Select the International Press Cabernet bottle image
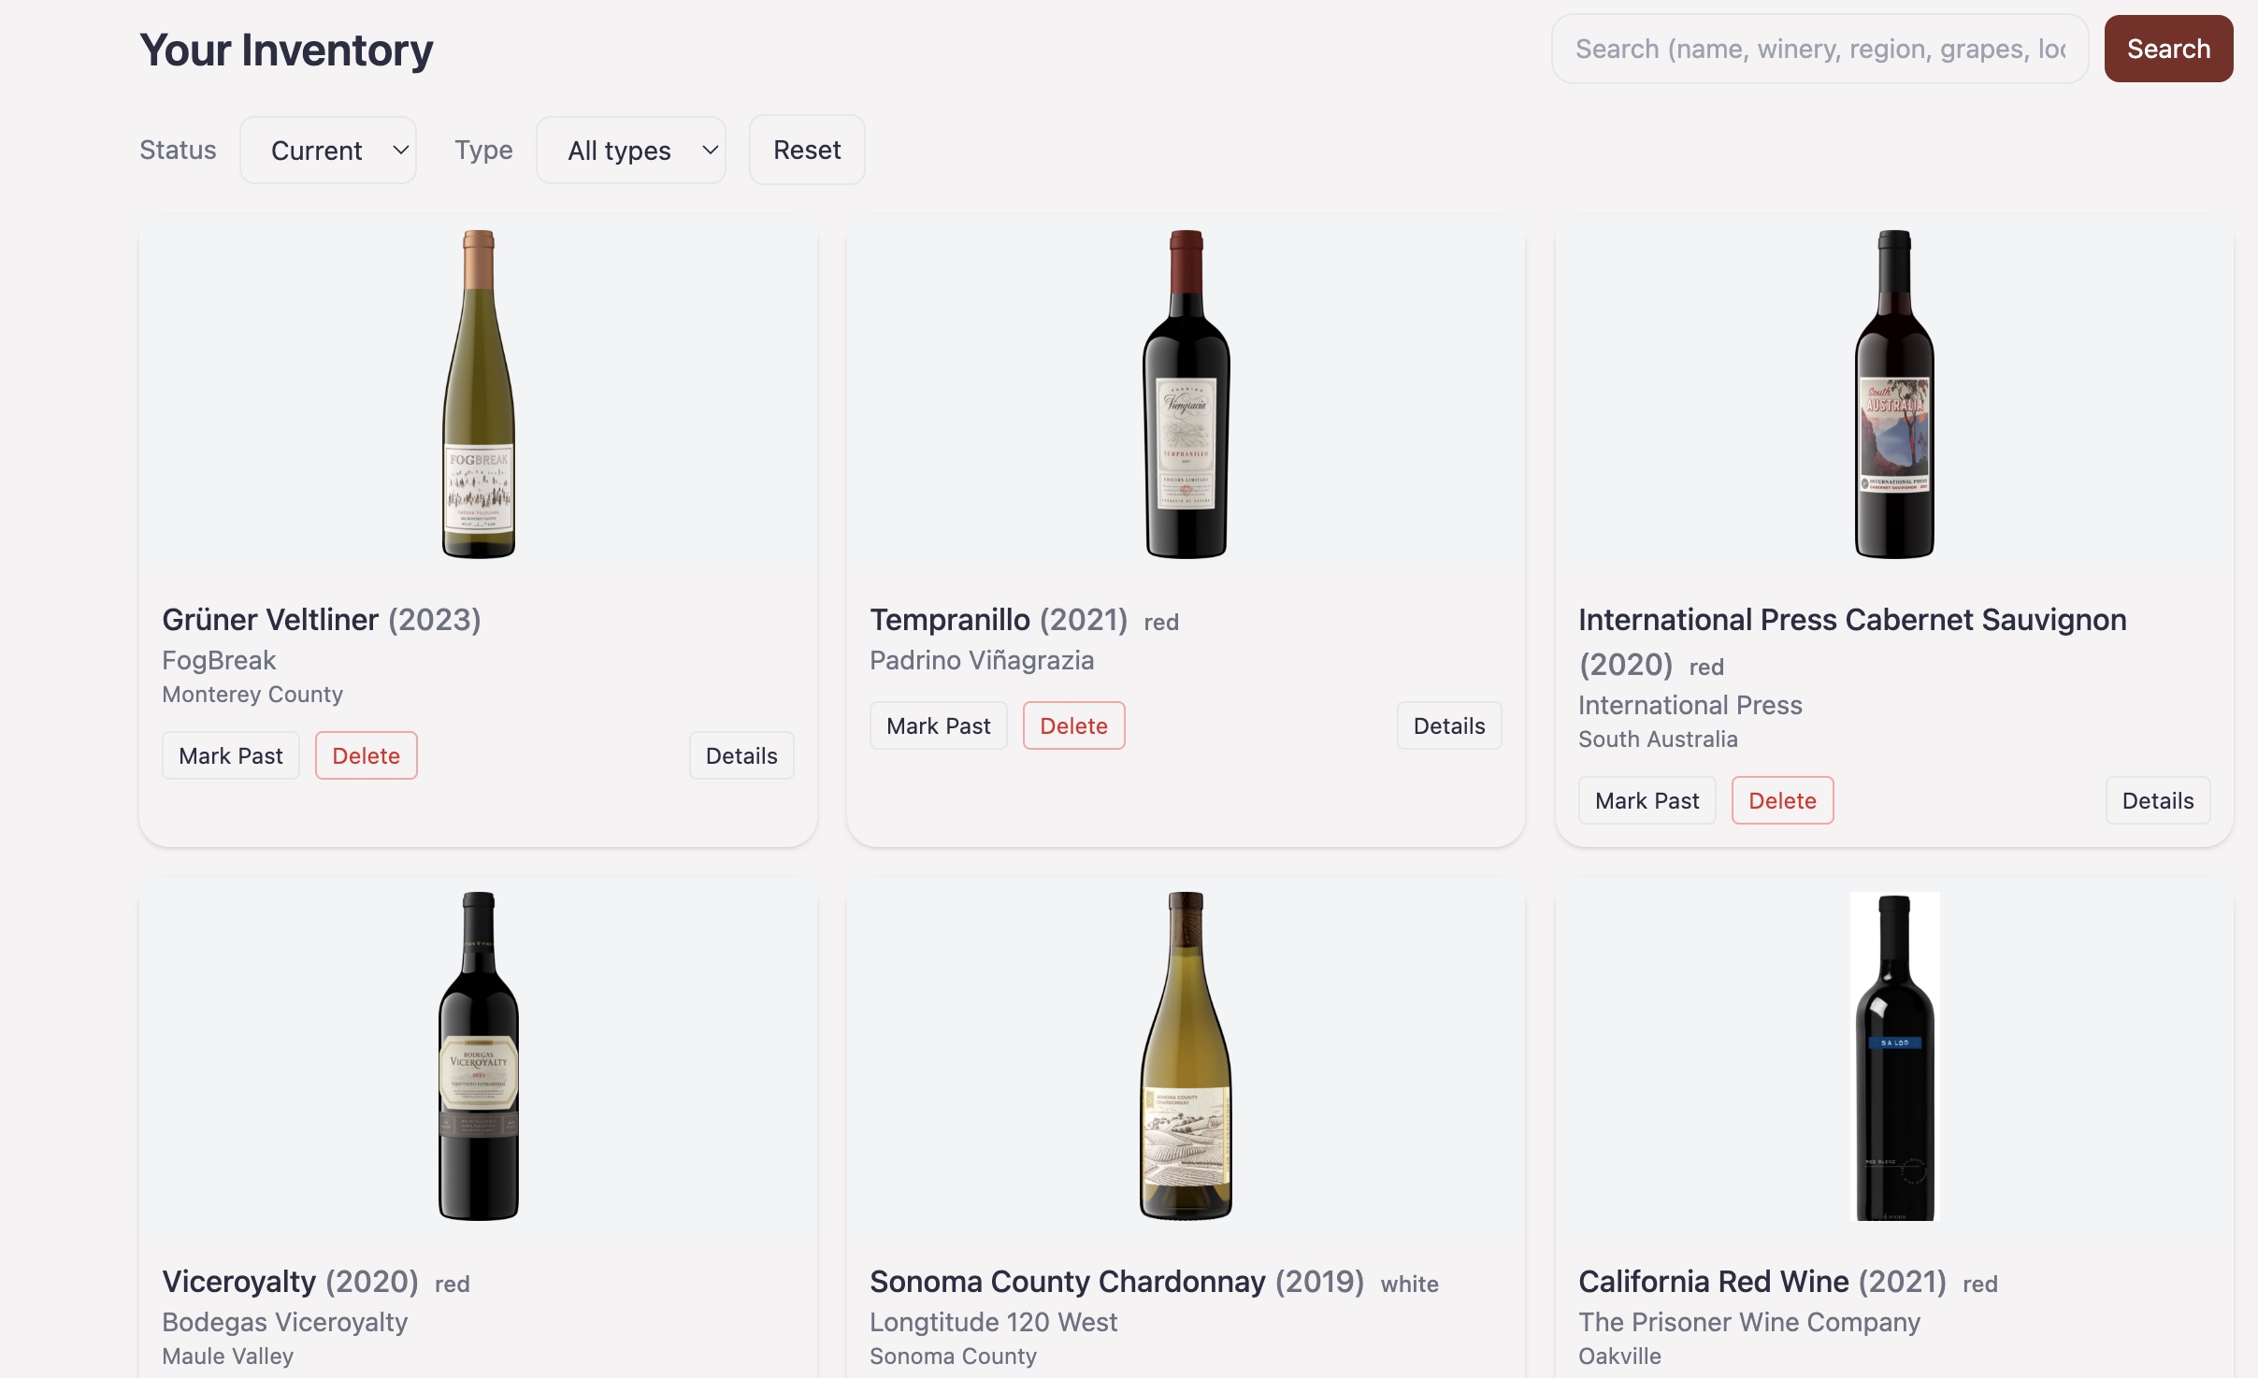The width and height of the screenshot is (2258, 1378). [1894, 395]
